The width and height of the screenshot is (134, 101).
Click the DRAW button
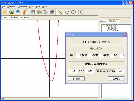point(76,79)
